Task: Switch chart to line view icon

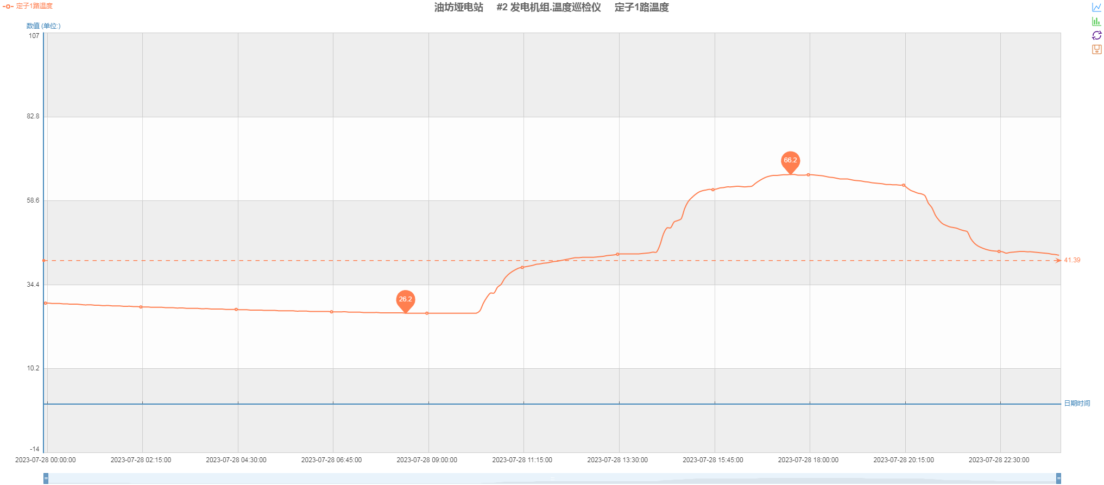Action: (1096, 8)
